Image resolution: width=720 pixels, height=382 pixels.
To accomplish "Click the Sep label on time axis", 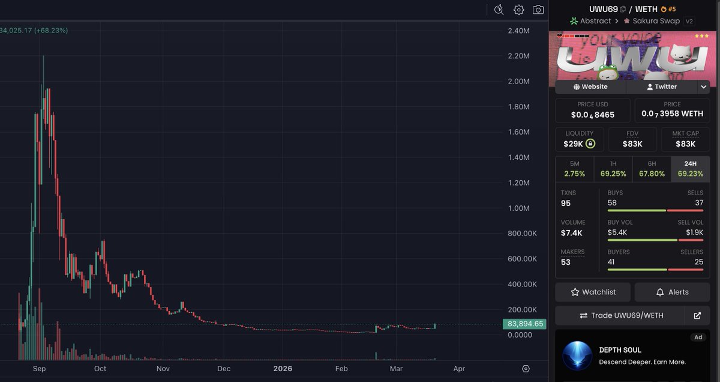I will pos(39,369).
